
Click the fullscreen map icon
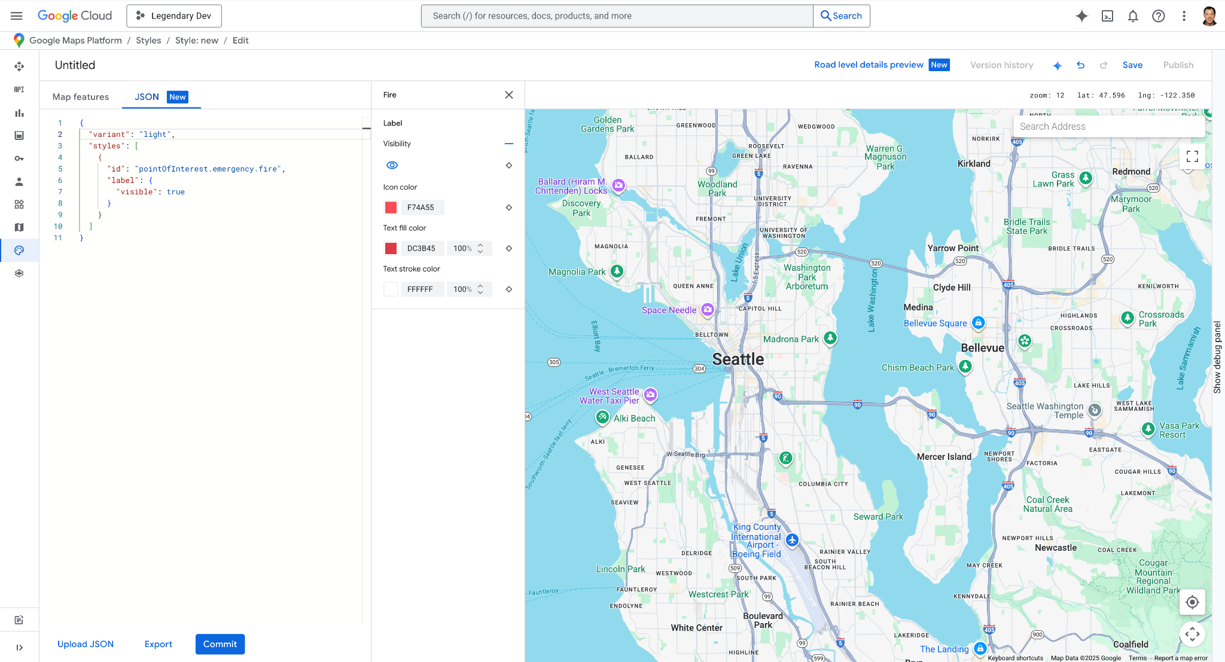click(x=1192, y=157)
